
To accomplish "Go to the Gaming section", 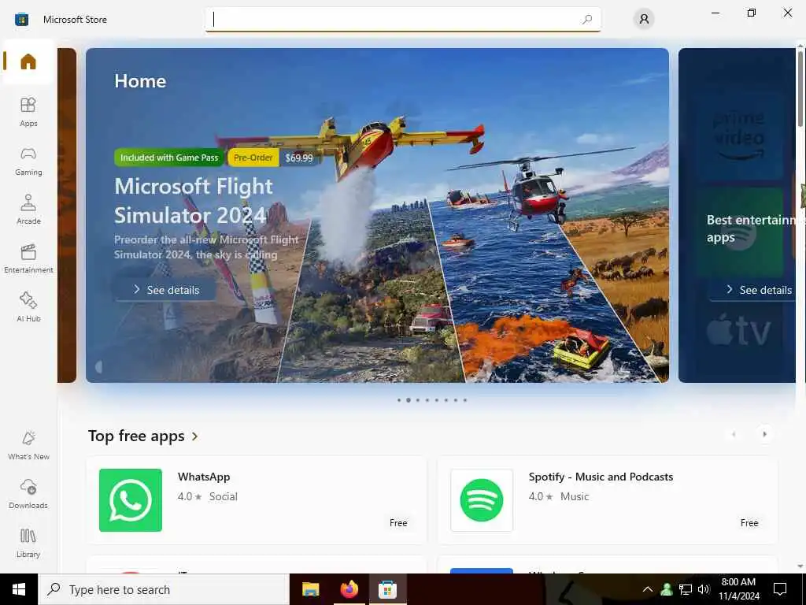I will click(x=28, y=161).
